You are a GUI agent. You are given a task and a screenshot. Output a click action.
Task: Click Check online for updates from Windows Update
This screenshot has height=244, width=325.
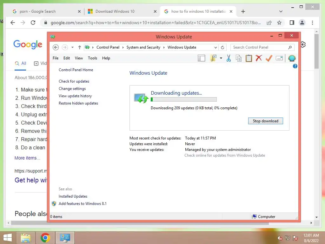(225, 155)
